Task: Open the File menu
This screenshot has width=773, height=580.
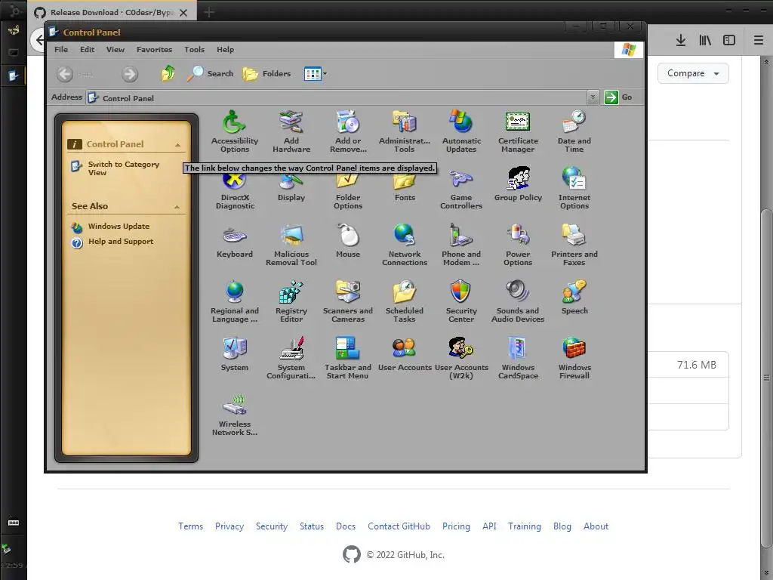Action: 61,49
